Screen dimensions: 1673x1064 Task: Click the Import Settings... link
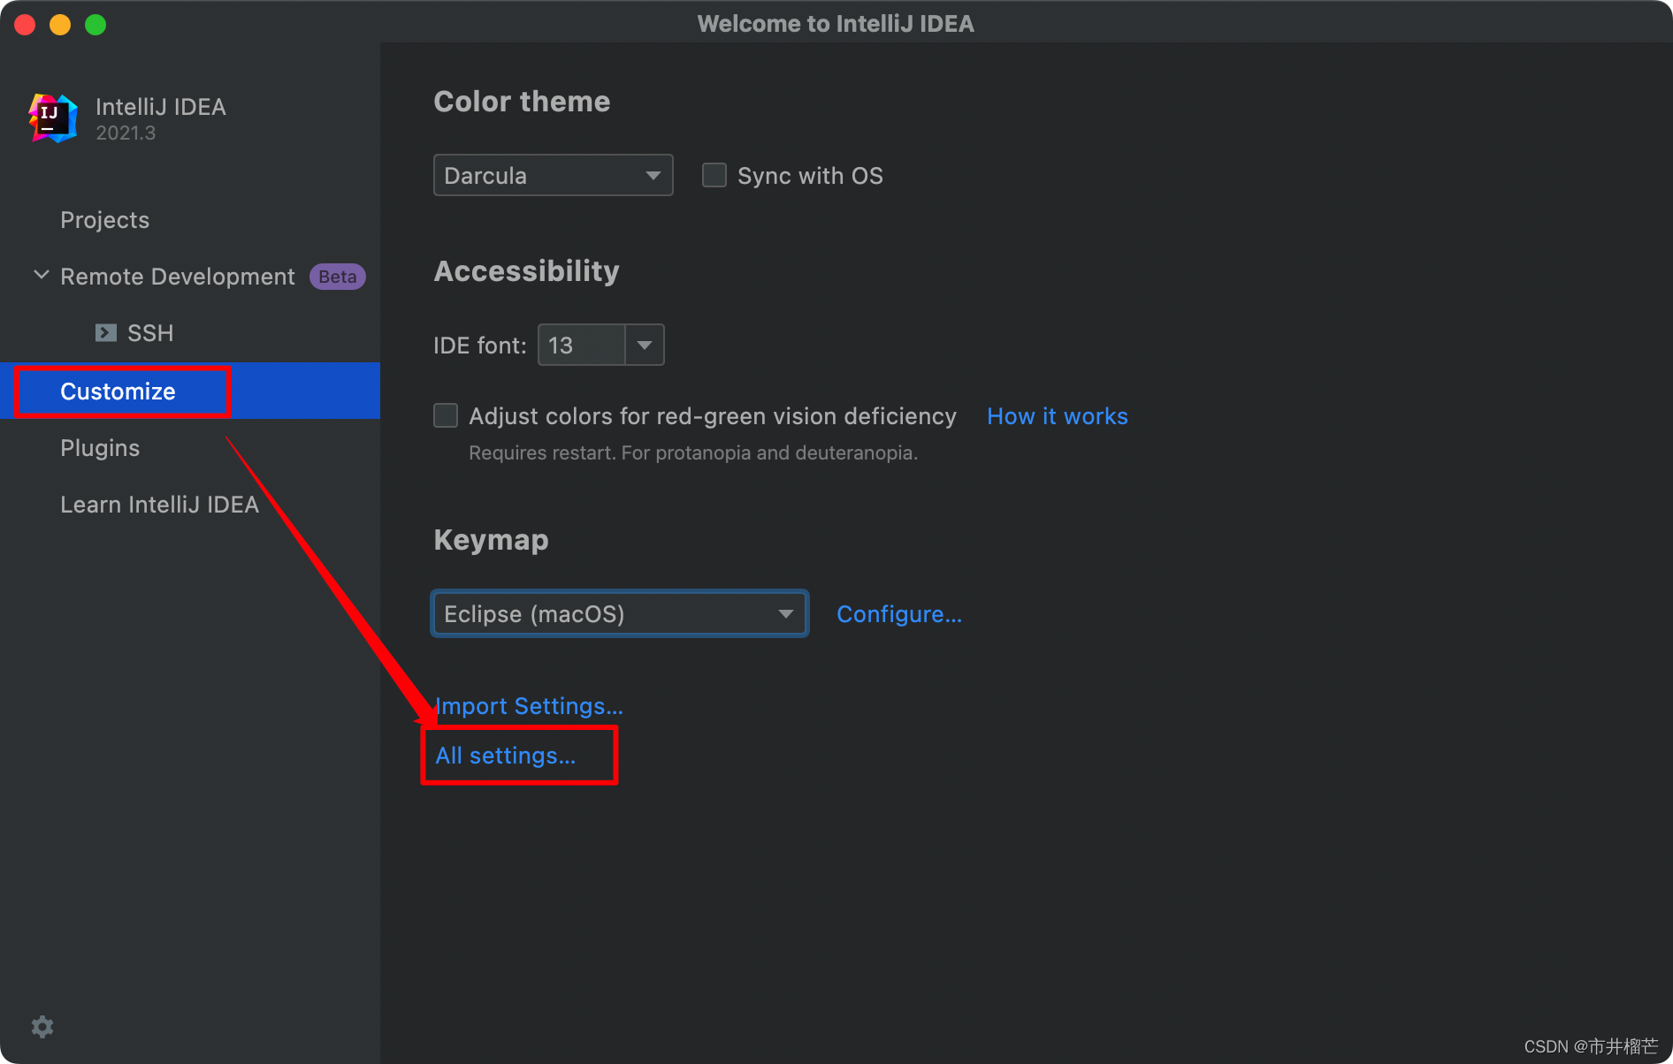[529, 706]
